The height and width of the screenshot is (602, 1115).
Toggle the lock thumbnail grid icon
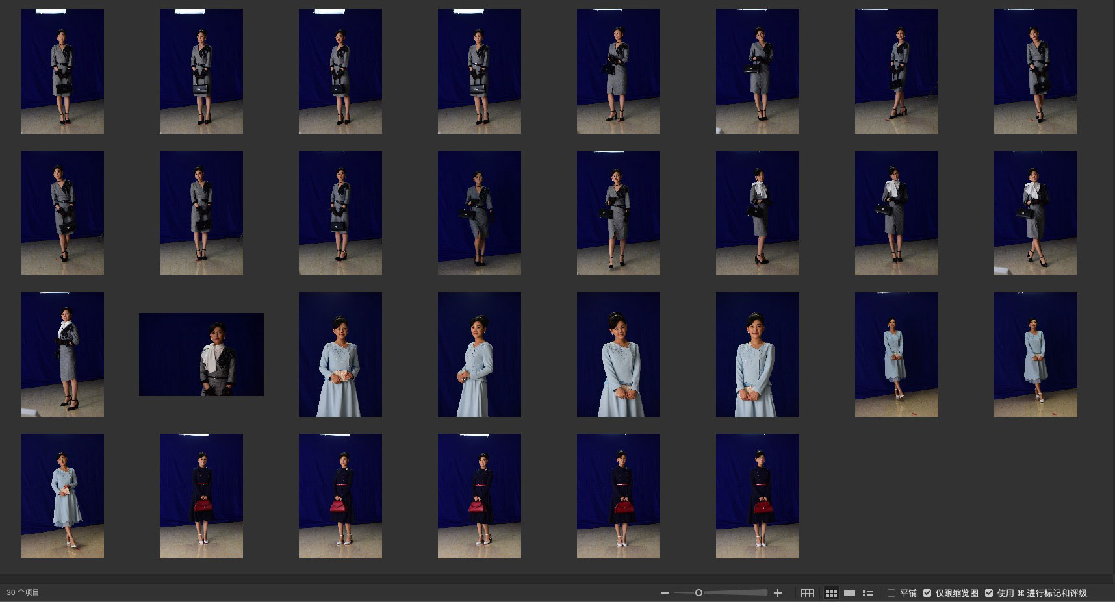807,593
